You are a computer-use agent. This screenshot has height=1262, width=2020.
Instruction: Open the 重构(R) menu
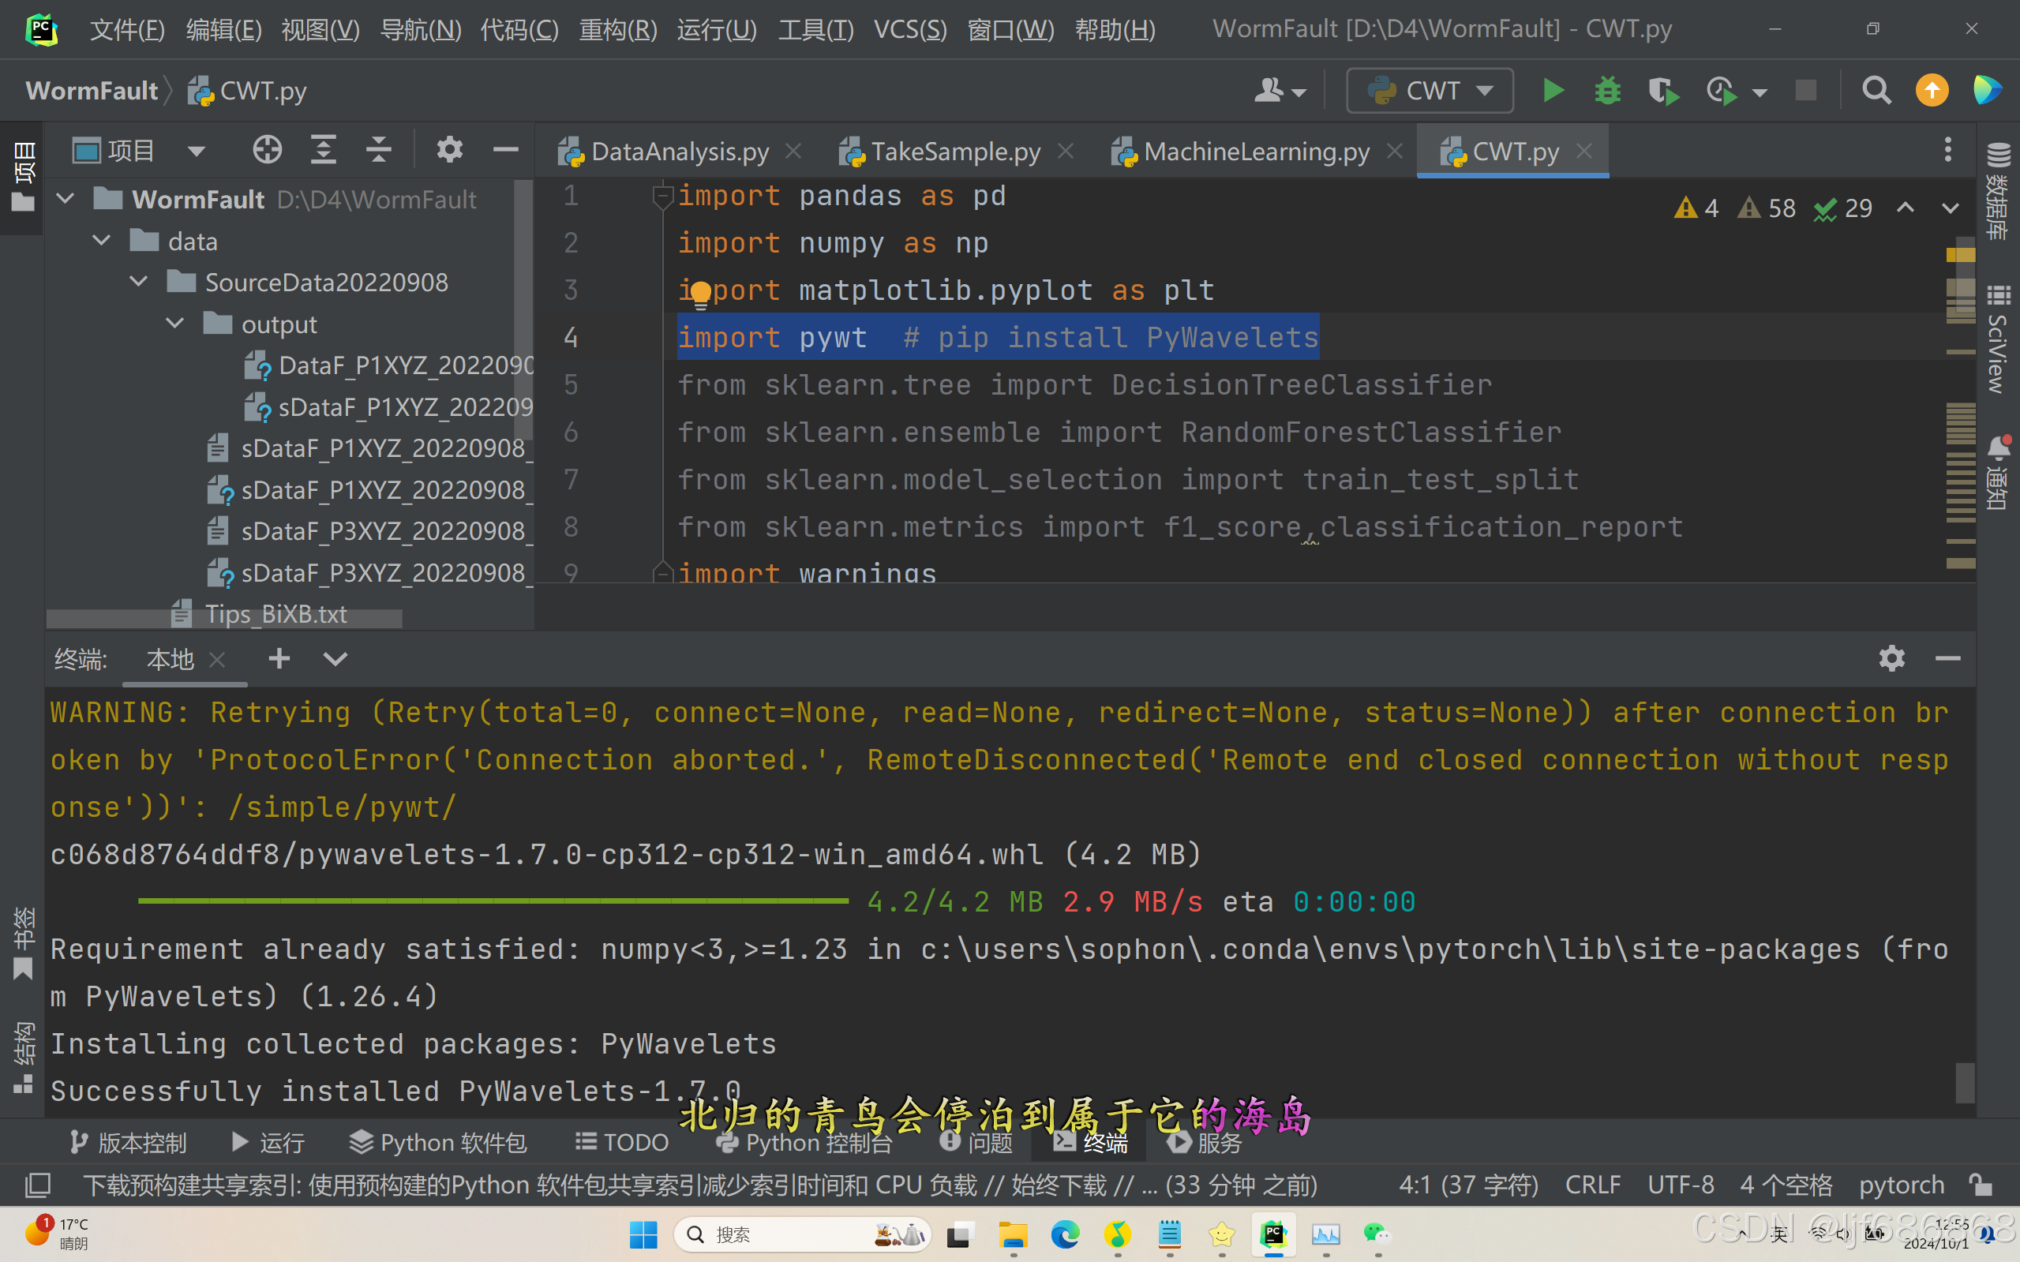click(x=618, y=30)
